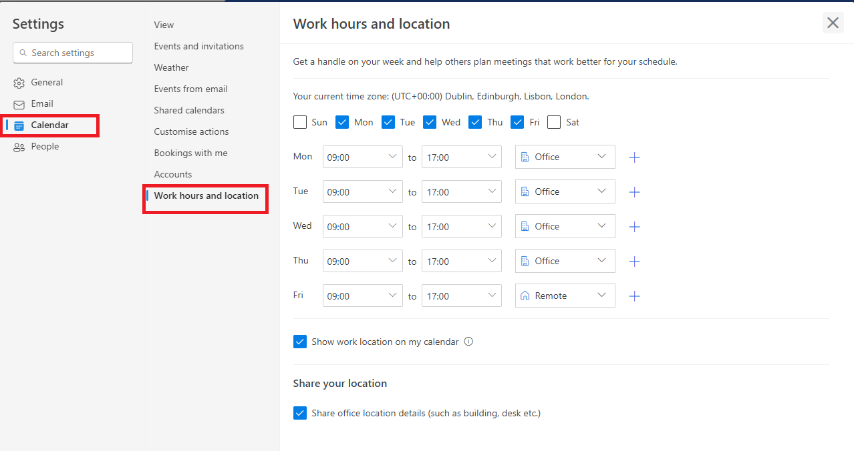Disable show work location on my calendar
Screen dimensions: 854x451
pos(299,341)
